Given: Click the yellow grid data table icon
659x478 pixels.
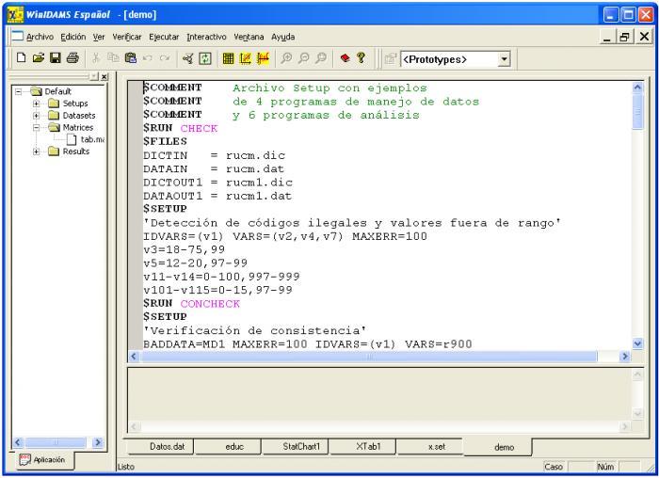Looking at the screenshot, I should click(x=228, y=58).
